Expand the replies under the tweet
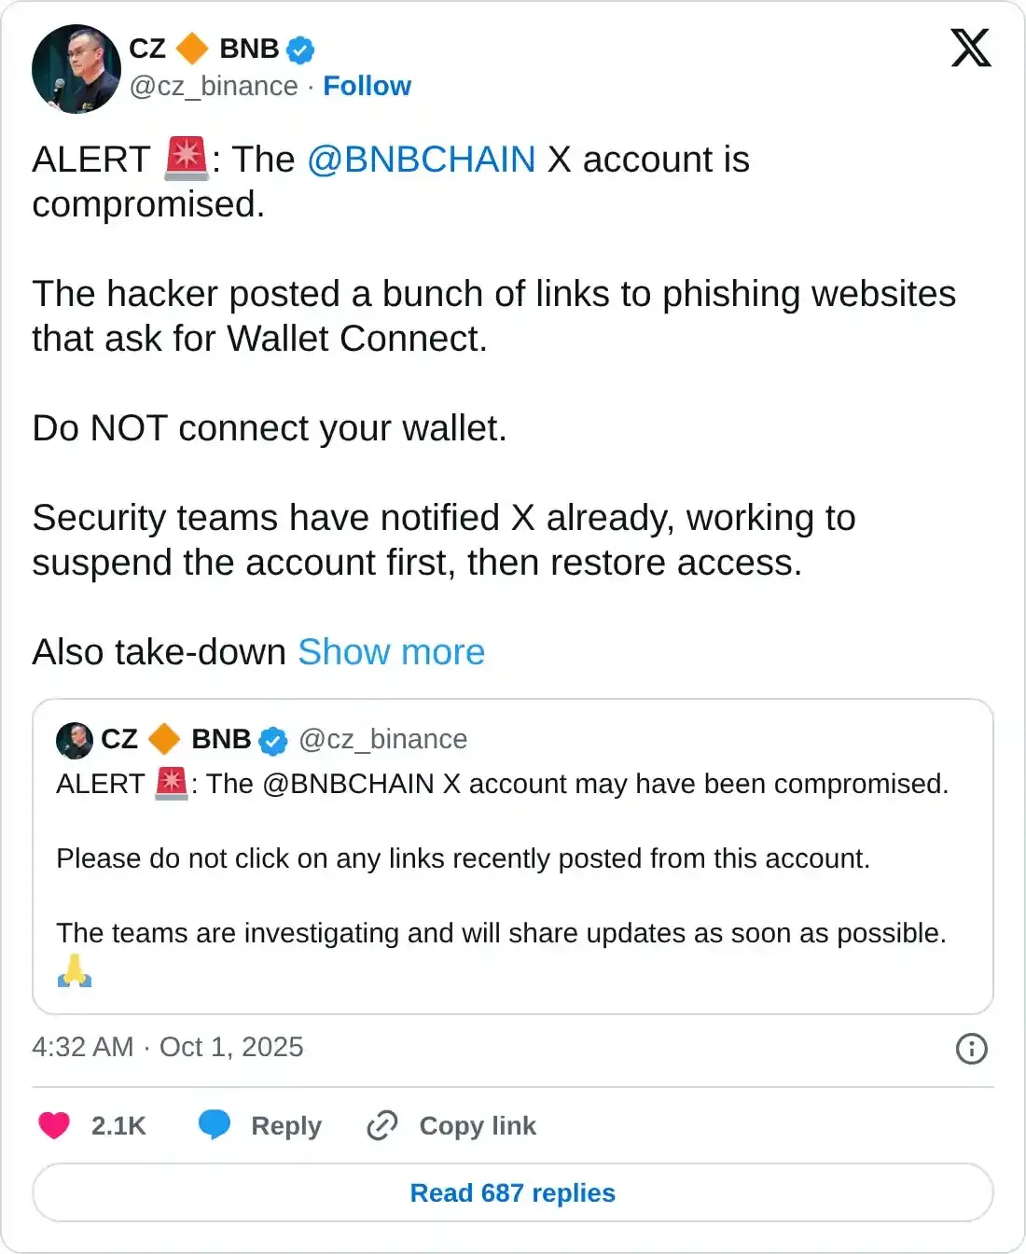The width and height of the screenshot is (1026, 1254). (x=512, y=1192)
